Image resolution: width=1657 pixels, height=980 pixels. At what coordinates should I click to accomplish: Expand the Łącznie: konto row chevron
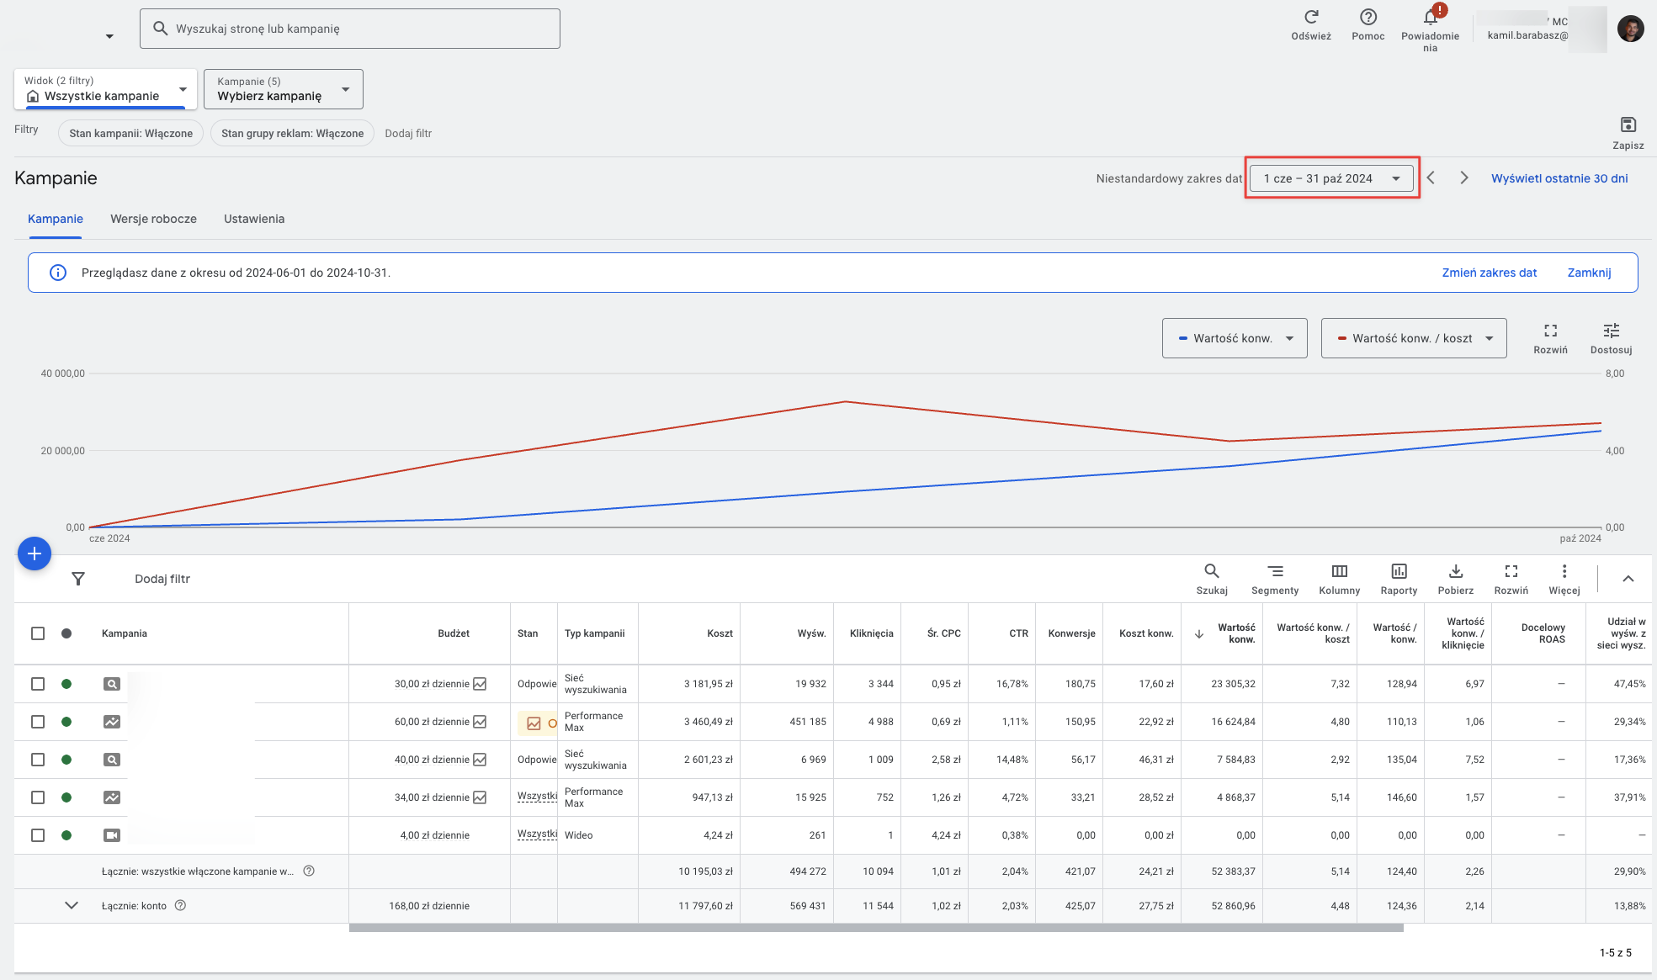72,905
